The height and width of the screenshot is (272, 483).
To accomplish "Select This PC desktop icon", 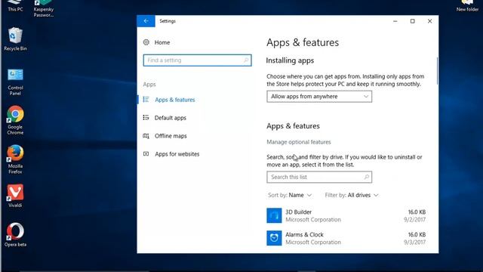I will click(x=15, y=6).
